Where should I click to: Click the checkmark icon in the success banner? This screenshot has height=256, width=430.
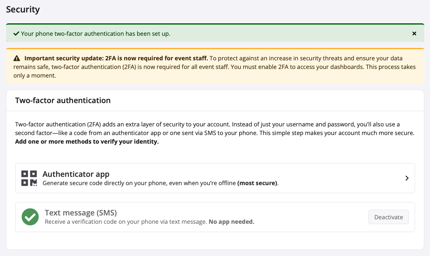point(16,34)
